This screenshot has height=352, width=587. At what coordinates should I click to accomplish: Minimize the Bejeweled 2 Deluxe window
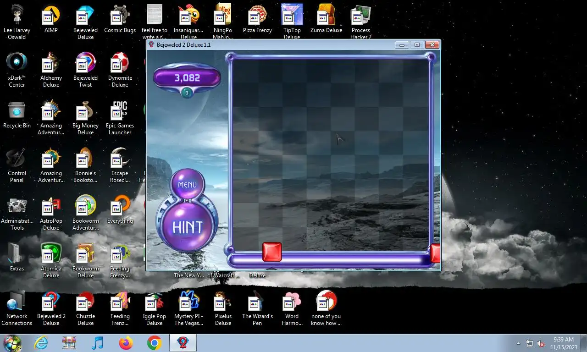402,45
